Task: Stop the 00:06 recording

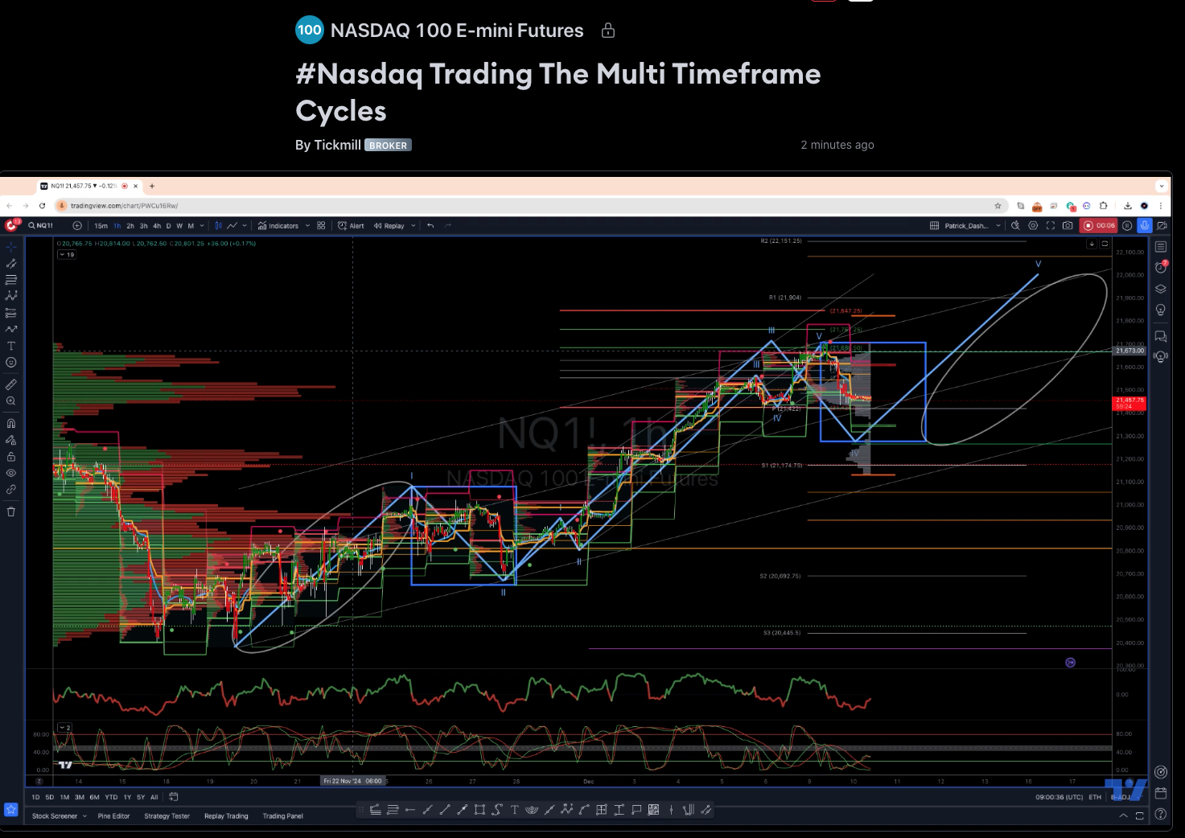Action: (x=1099, y=226)
